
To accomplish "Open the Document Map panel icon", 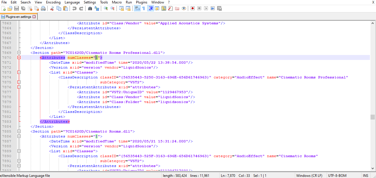I will [164, 8].
